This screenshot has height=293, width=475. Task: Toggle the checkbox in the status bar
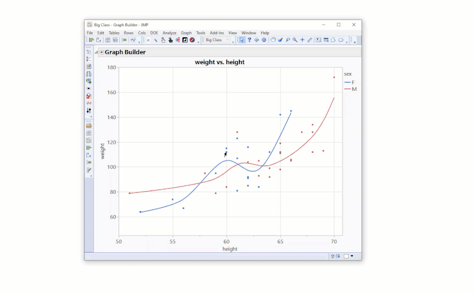[x=346, y=256]
